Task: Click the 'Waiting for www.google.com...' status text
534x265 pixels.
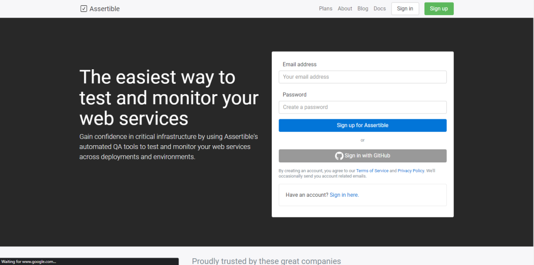Action: point(29,261)
